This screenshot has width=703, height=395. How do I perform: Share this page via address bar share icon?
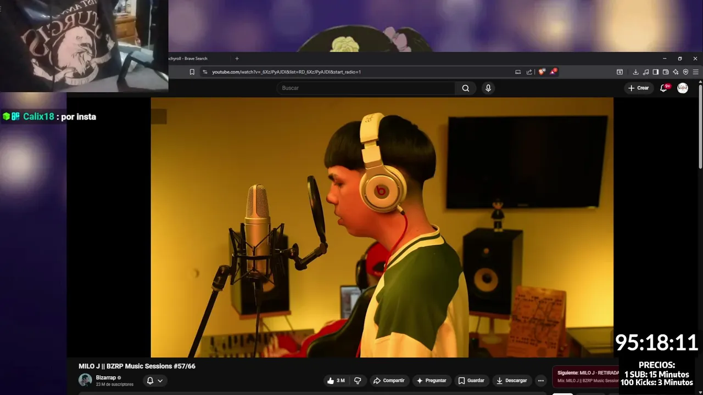tap(529, 72)
